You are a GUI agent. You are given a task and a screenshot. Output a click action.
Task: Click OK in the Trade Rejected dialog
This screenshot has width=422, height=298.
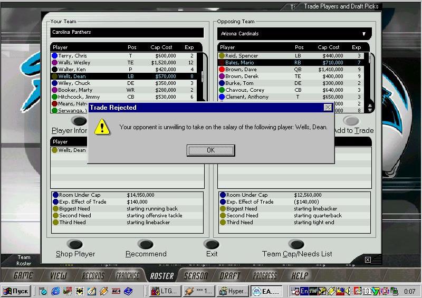pyautogui.click(x=210, y=150)
